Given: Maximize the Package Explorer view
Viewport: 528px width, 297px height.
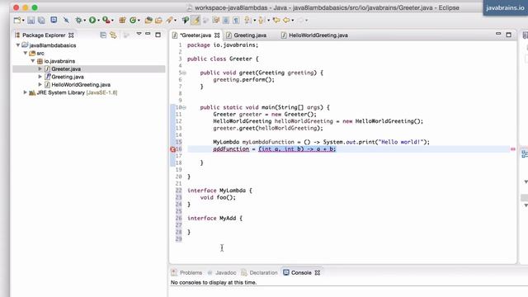Looking at the screenshot, I should [x=158, y=35].
